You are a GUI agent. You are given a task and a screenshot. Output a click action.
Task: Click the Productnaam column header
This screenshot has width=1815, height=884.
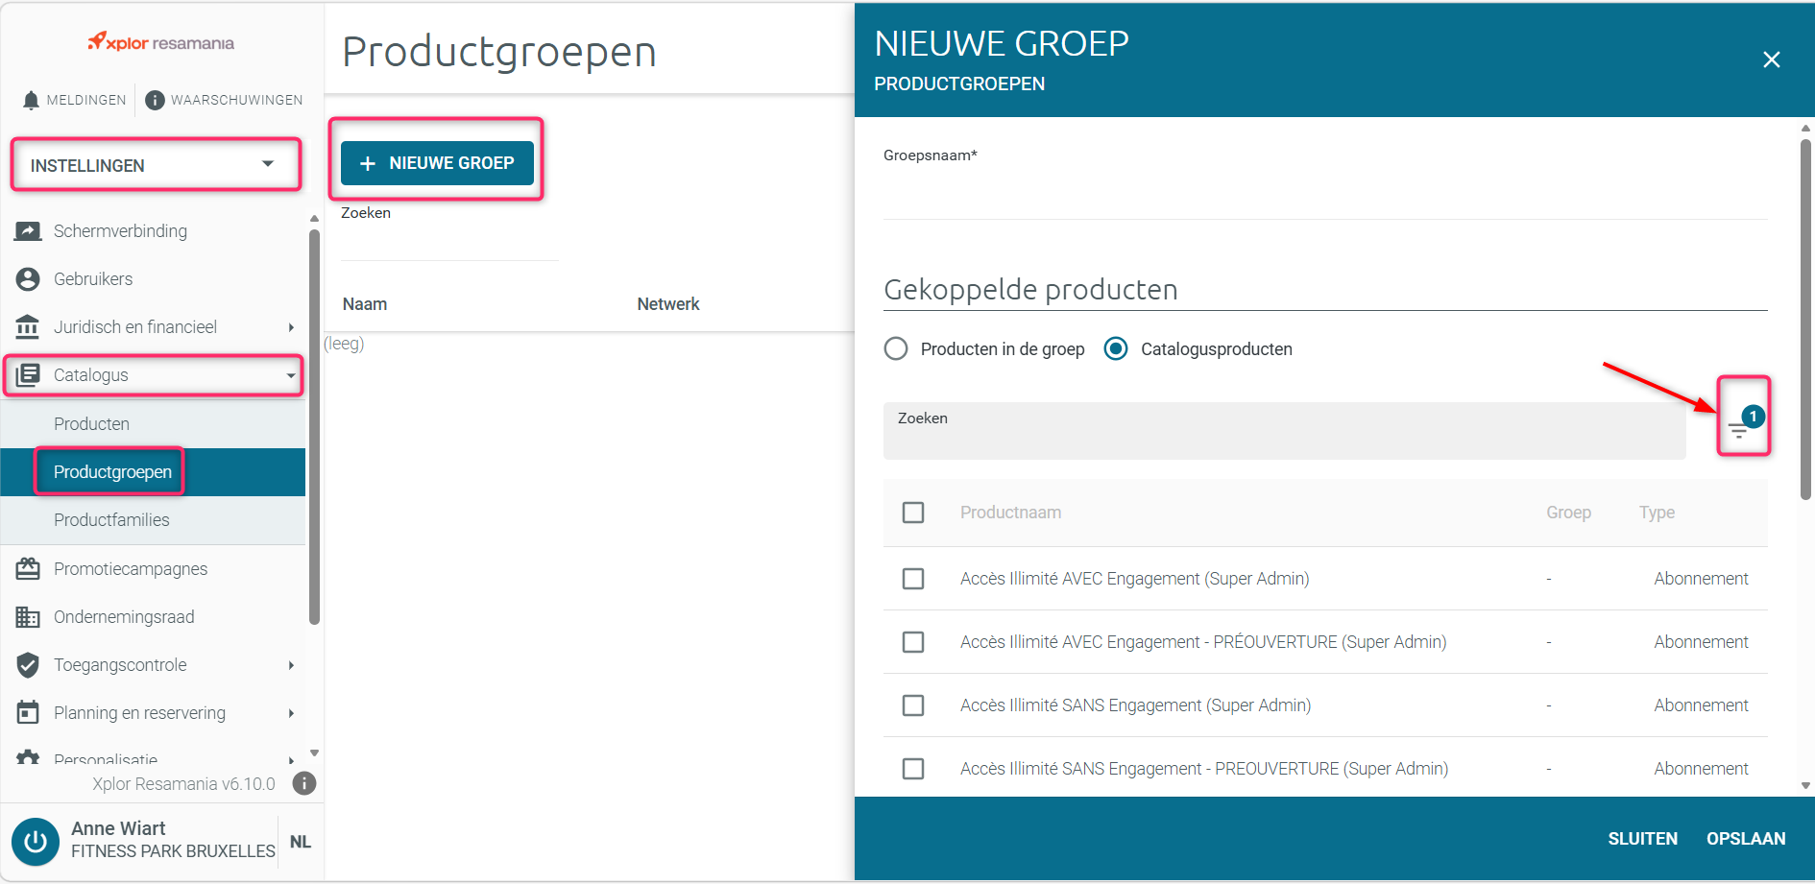coord(1011,513)
